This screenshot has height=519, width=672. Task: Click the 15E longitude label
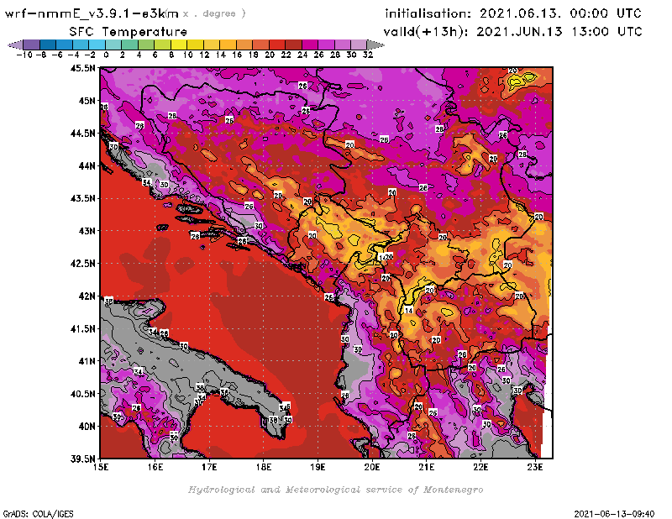[101, 467]
